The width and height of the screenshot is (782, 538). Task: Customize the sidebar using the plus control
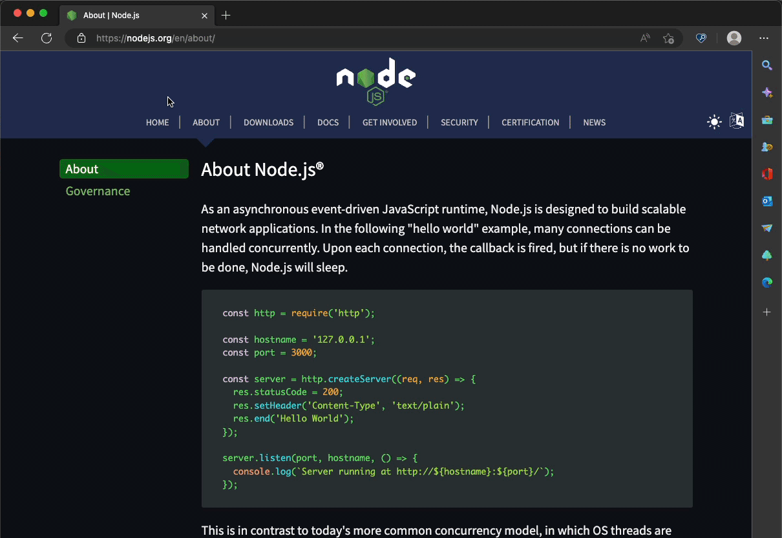coord(766,312)
